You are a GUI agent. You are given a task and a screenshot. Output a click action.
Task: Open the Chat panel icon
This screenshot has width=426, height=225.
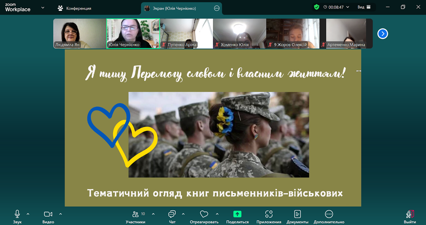coord(172,214)
